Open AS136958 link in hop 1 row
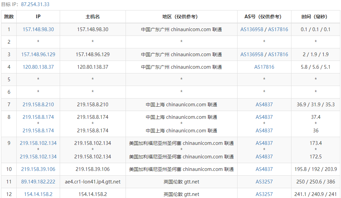341x198 pixels. (x=252, y=29)
